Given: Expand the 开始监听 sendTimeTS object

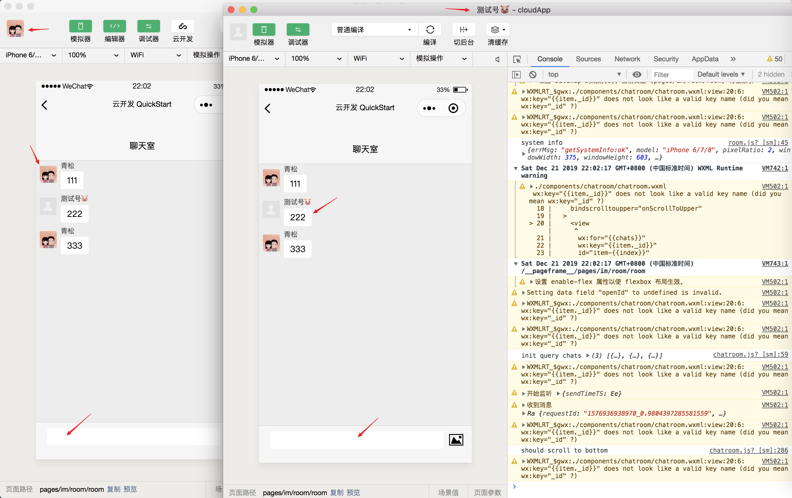Looking at the screenshot, I should tap(558, 394).
